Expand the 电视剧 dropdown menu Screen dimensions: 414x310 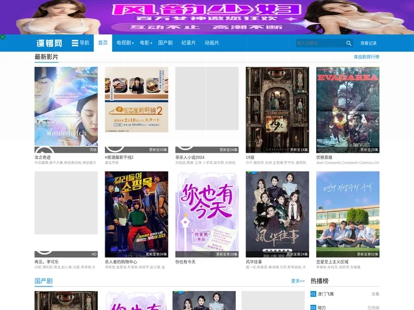(125, 42)
